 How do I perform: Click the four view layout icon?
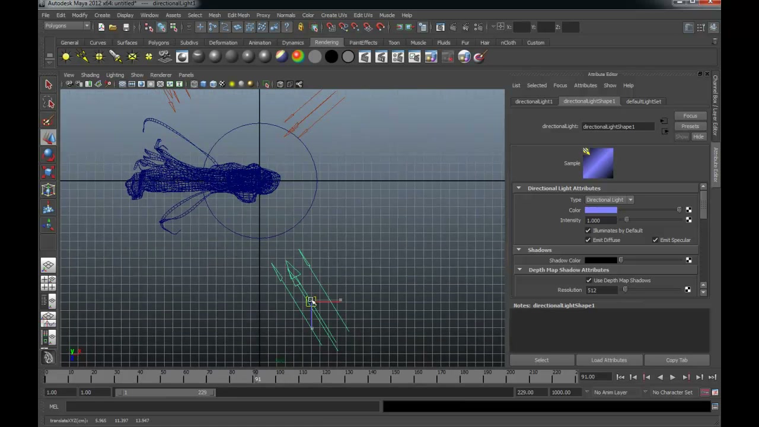49,283
